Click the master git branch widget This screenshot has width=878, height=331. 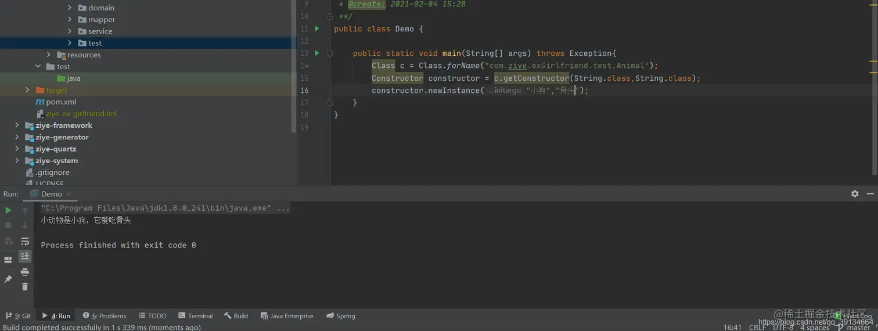[854, 328]
